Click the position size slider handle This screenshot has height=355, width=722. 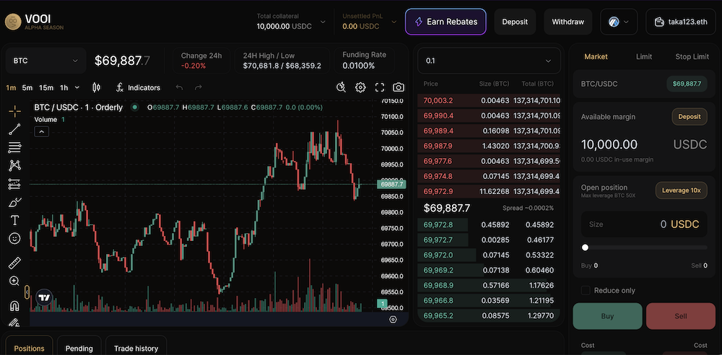(x=586, y=247)
